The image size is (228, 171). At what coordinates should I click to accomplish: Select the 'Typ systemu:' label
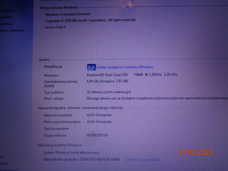tap(54, 92)
